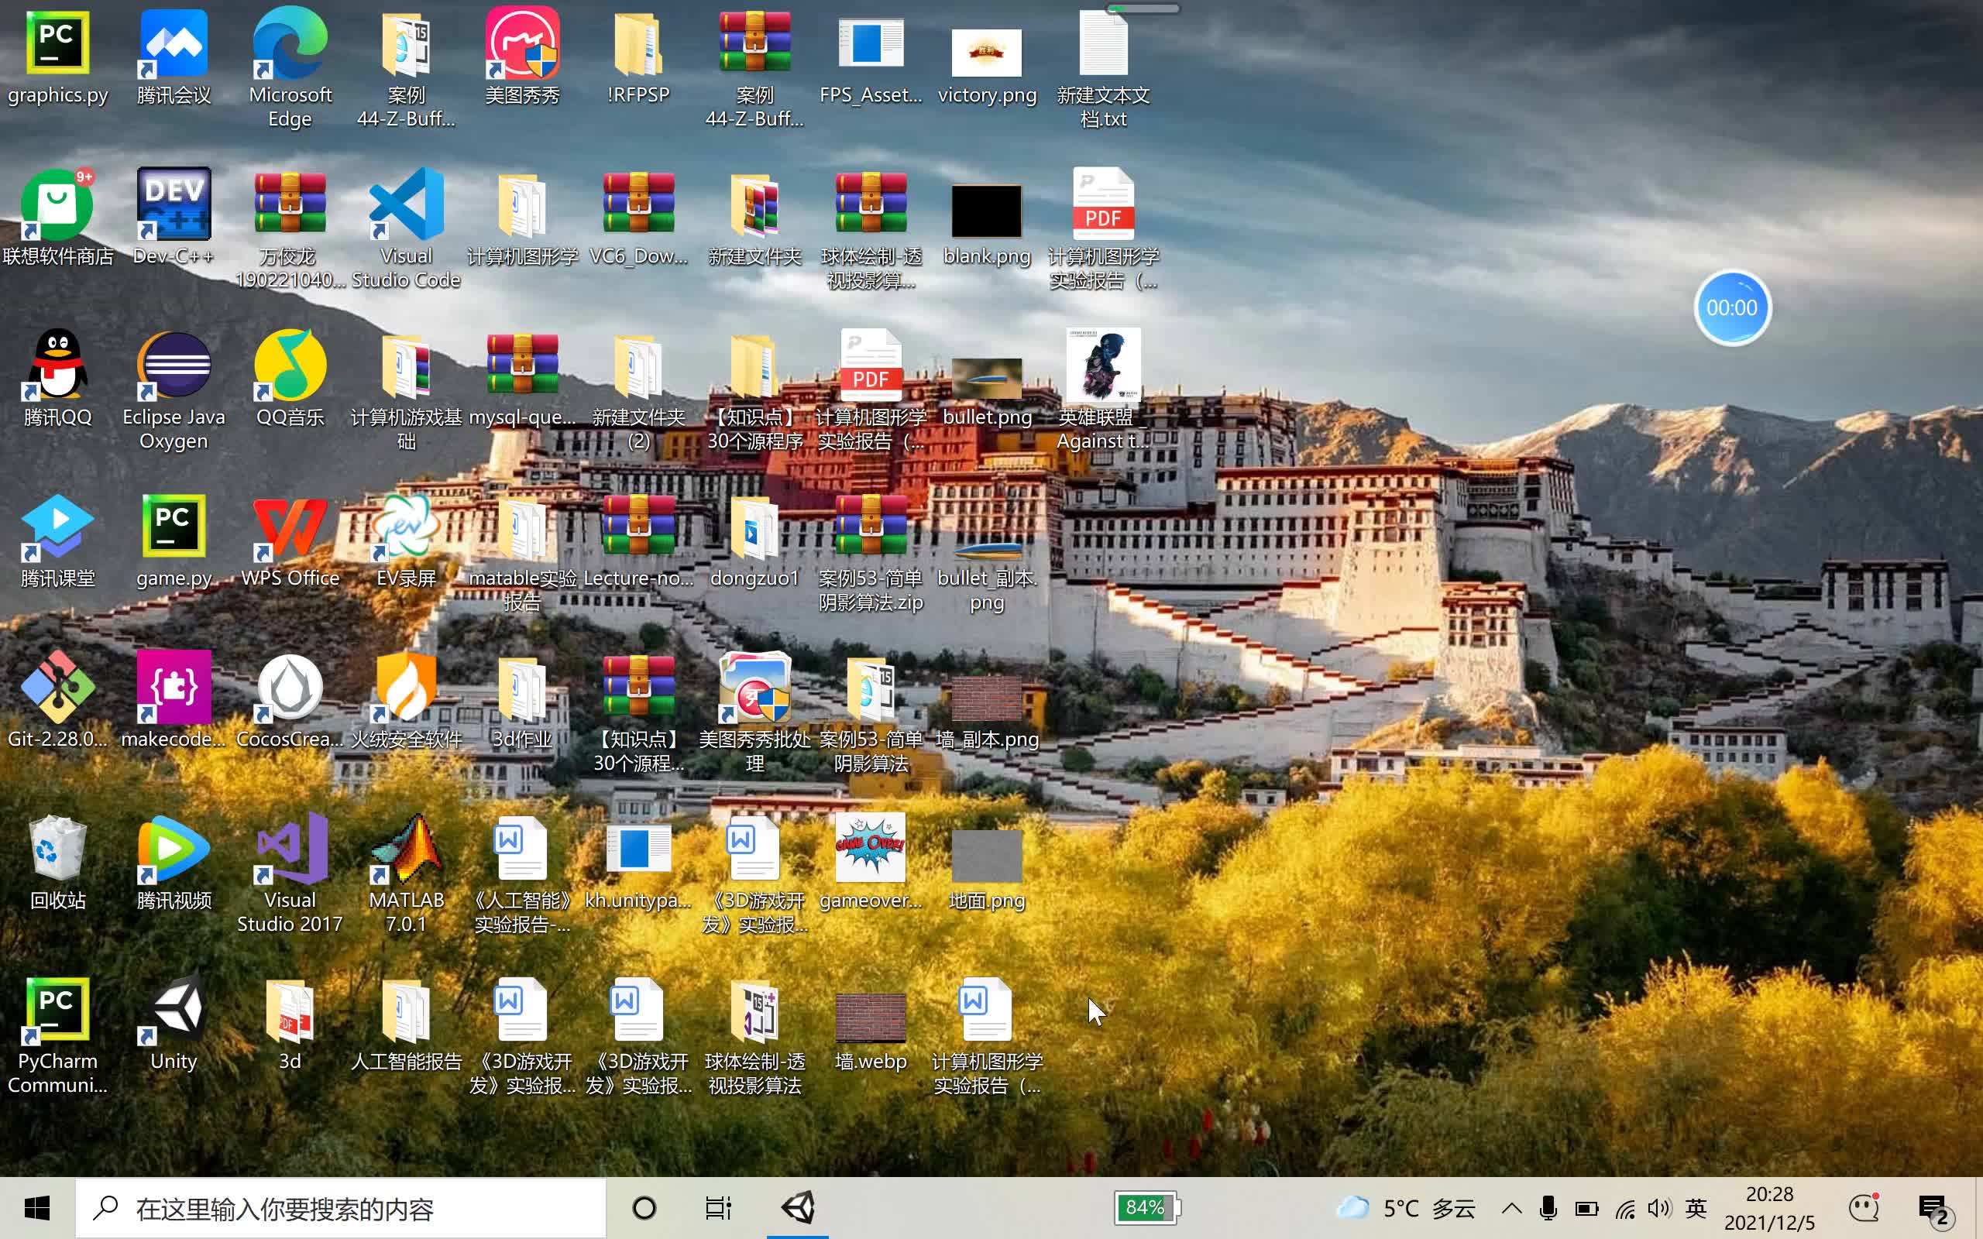Viewport: 1983px width, 1239px height.
Task: Click the 00:00 recording timer bubble
Action: coord(1731,308)
